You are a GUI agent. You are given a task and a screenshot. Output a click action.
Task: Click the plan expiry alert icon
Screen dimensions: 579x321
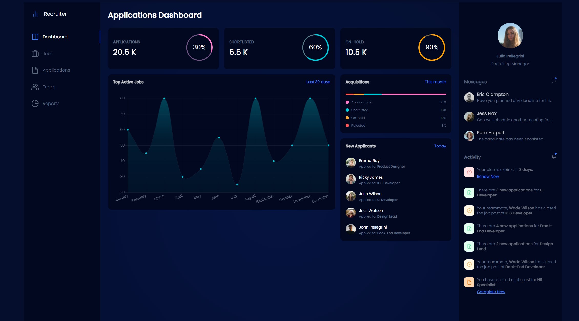[x=469, y=172]
